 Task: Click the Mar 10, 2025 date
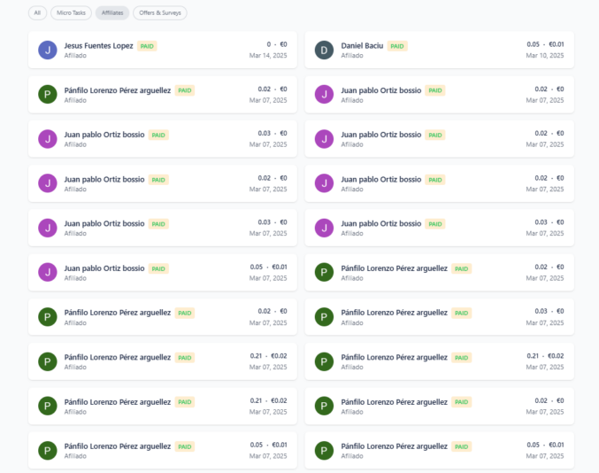click(x=544, y=56)
